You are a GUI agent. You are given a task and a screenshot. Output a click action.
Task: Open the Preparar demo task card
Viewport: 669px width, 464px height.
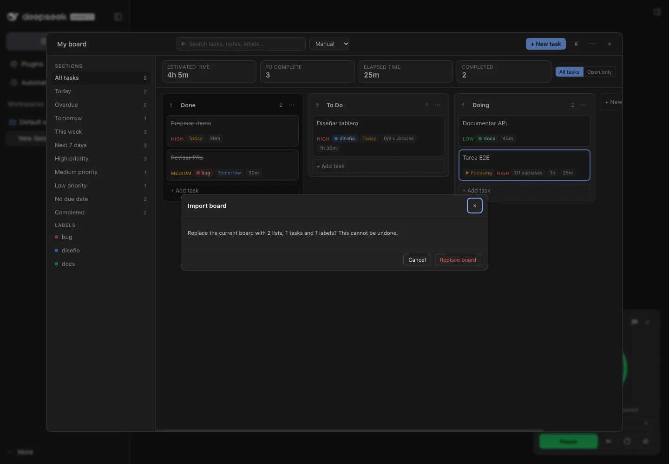point(232,131)
